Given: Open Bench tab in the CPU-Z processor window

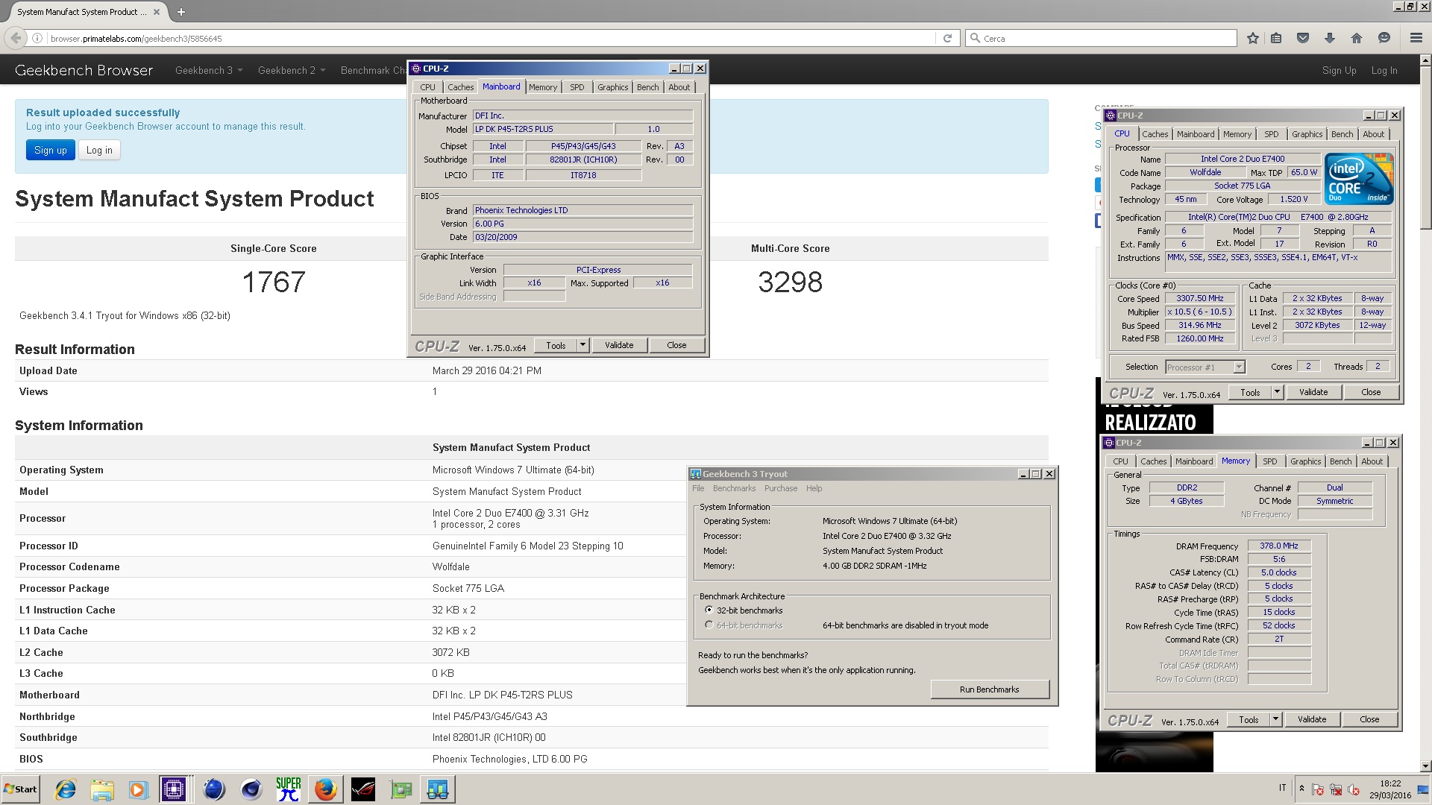Looking at the screenshot, I should point(1342,134).
